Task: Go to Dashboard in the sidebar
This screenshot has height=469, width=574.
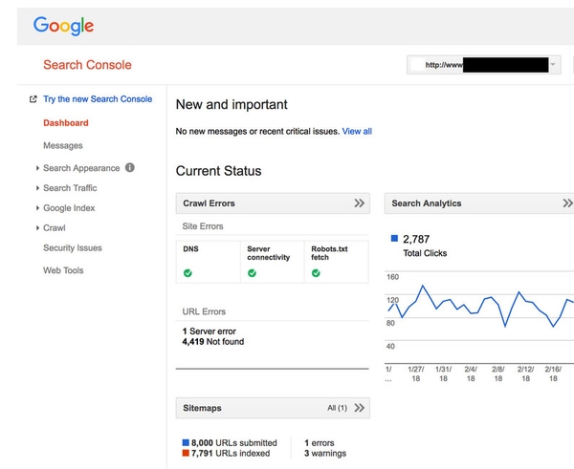Action: tap(66, 123)
